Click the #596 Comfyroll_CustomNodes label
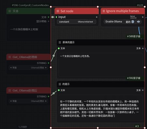This screenshot has width=147, height=129. (x=30, y=5)
